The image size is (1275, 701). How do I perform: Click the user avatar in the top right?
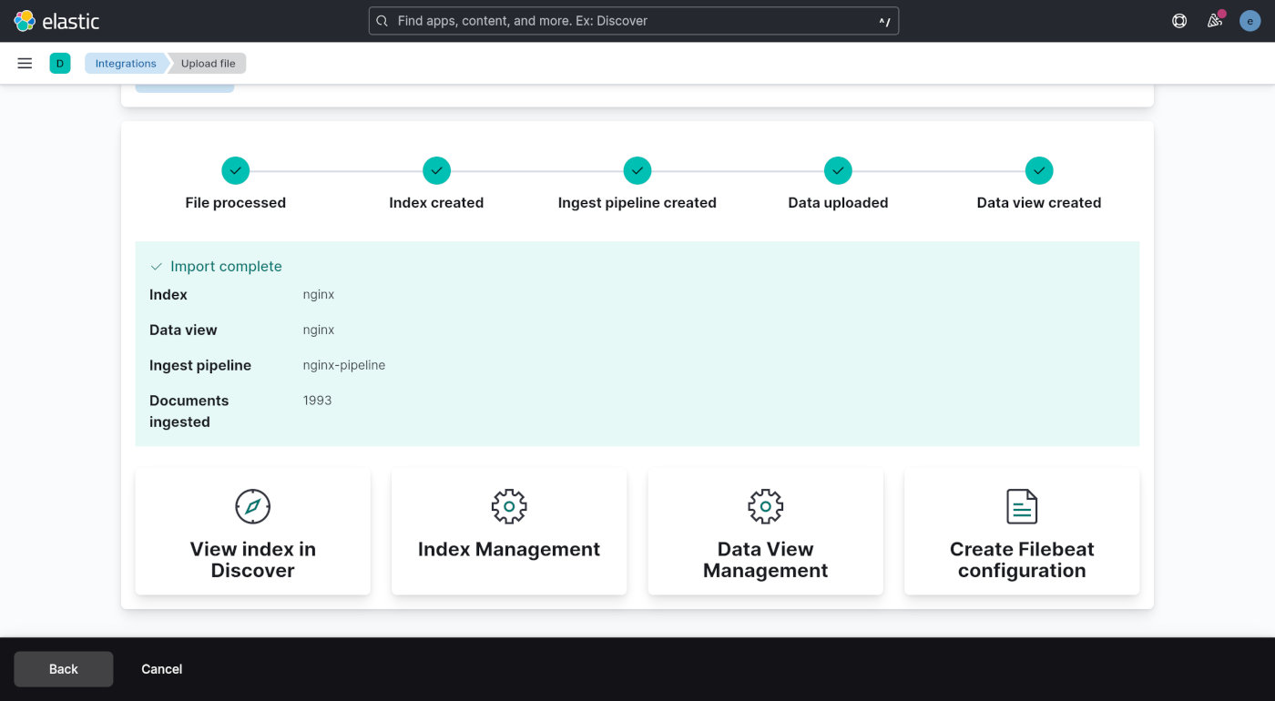pyautogui.click(x=1249, y=20)
